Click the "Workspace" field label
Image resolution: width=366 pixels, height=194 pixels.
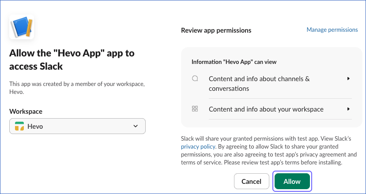click(x=26, y=112)
